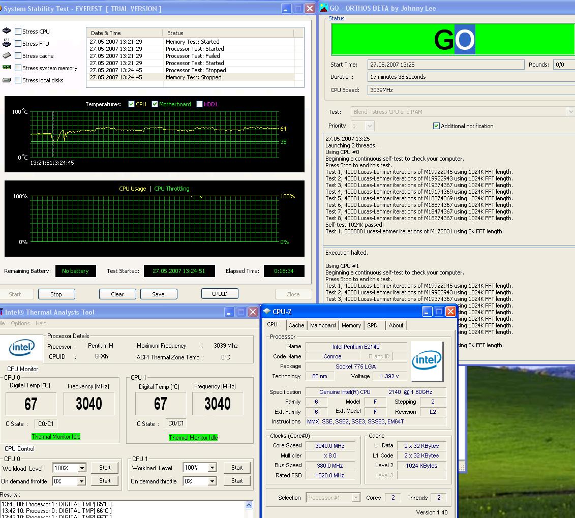
Task: Click the Stress local disks drive icon
Action: click(x=7, y=80)
